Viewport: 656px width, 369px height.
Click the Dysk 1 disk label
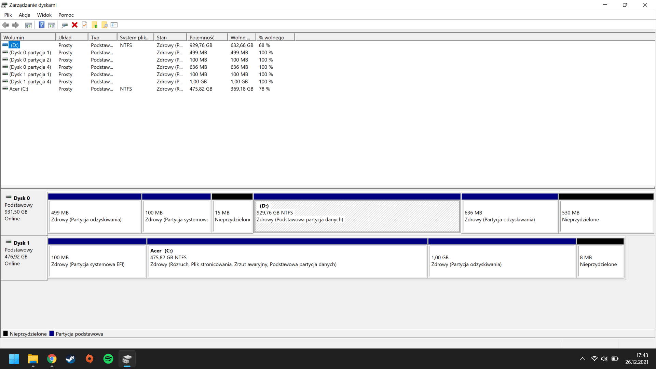[x=22, y=243]
